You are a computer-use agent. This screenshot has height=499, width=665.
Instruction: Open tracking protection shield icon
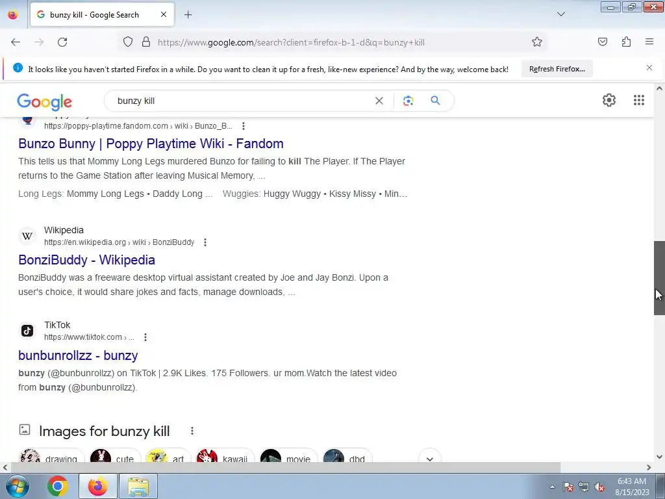128,42
